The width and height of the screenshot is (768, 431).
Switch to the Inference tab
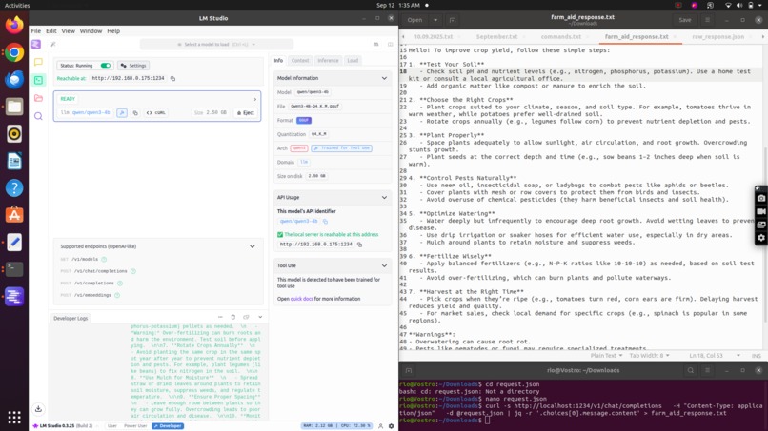(328, 61)
